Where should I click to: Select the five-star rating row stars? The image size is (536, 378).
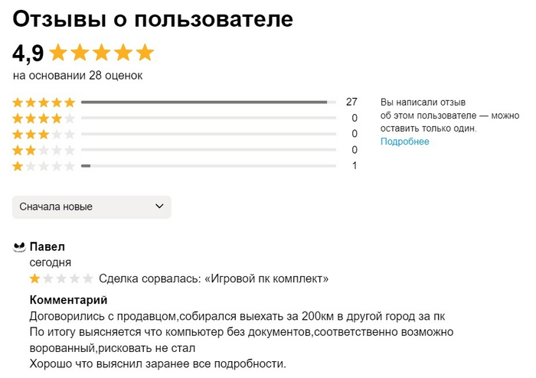[44, 102]
